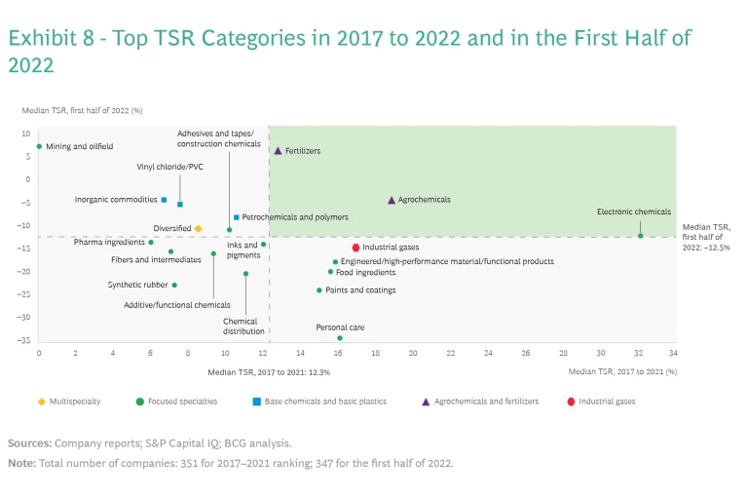This screenshot has height=498, width=748.
Task: Click the Median TSR 12.3% axis label
Action: (x=270, y=372)
